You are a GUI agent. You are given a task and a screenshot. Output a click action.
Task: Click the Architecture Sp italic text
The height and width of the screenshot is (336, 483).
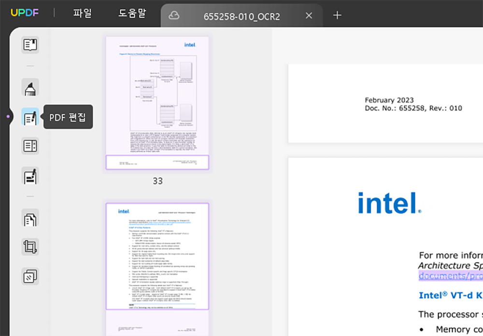coord(451,266)
